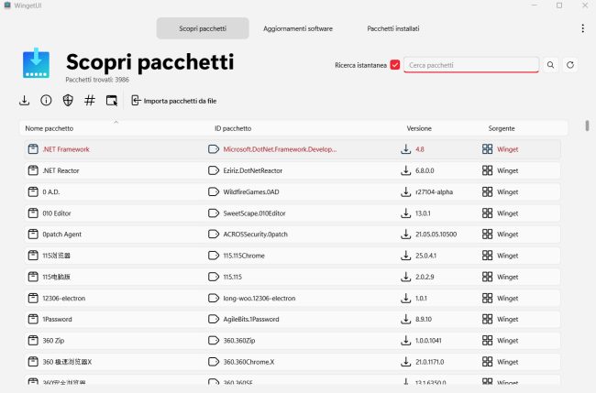Sort by ID pacchetto column header
This screenshot has height=393, width=596.
[x=233, y=128]
